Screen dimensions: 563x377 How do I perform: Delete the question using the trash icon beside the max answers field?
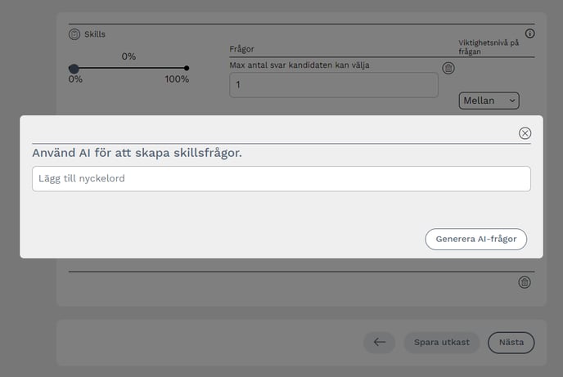tap(448, 69)
